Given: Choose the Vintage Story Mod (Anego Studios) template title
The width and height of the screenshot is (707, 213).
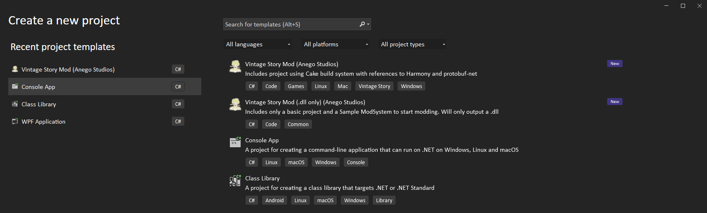Looking at the screenshot, I should pyautogui.click(x=292, y=64).
